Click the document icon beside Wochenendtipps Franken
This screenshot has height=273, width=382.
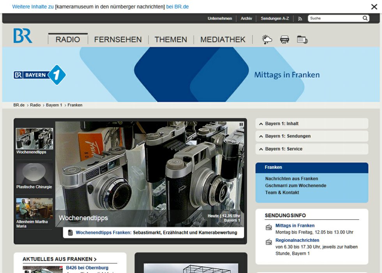click(x=71, y=233)
